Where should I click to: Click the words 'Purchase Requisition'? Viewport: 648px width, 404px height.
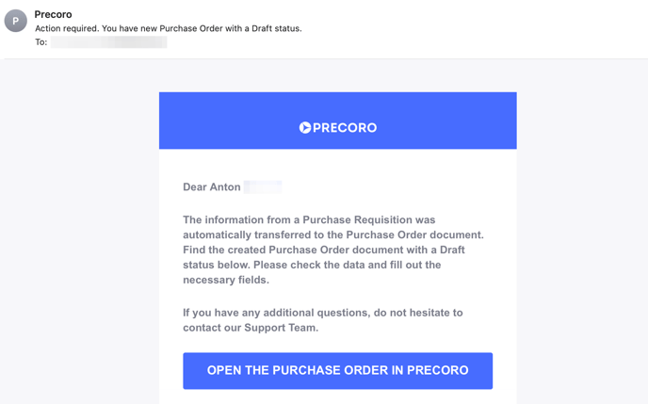(x=358, y=219)
